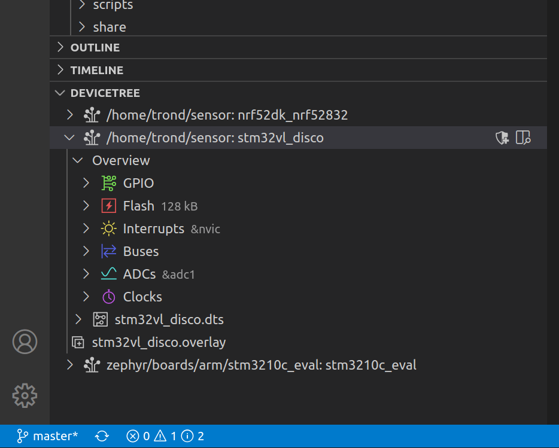Click the master* branch name
The height and width of the screenshot is (448, 559).
click(x=55, y=436)
